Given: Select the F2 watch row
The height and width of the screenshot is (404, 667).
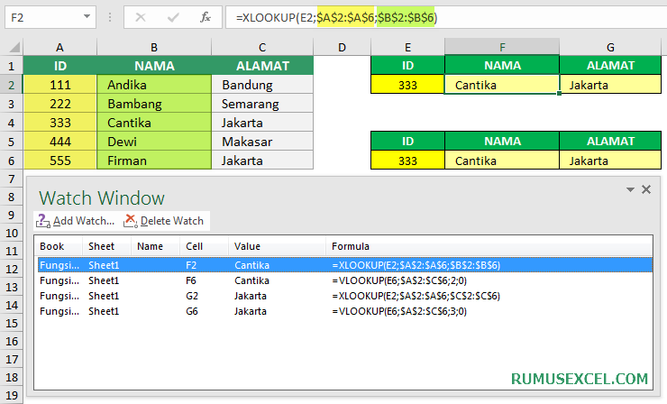Looking at the screenshot, I should [x=344, y=265].
